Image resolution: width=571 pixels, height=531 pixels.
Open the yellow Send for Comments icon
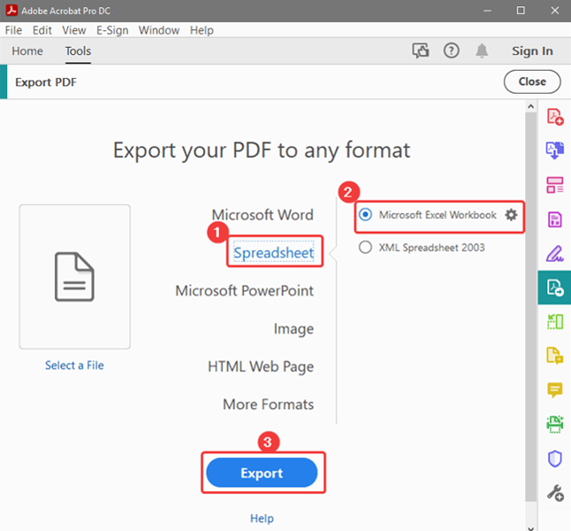click(x=555, y=356)
